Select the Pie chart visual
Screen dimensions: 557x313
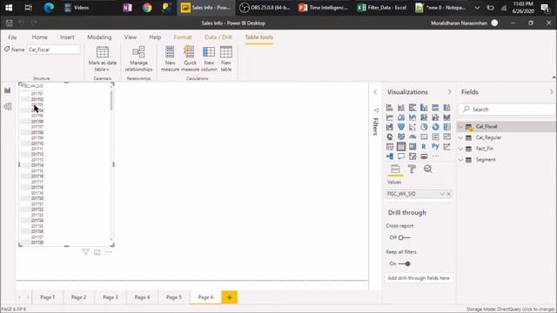(x=424, y=127)
